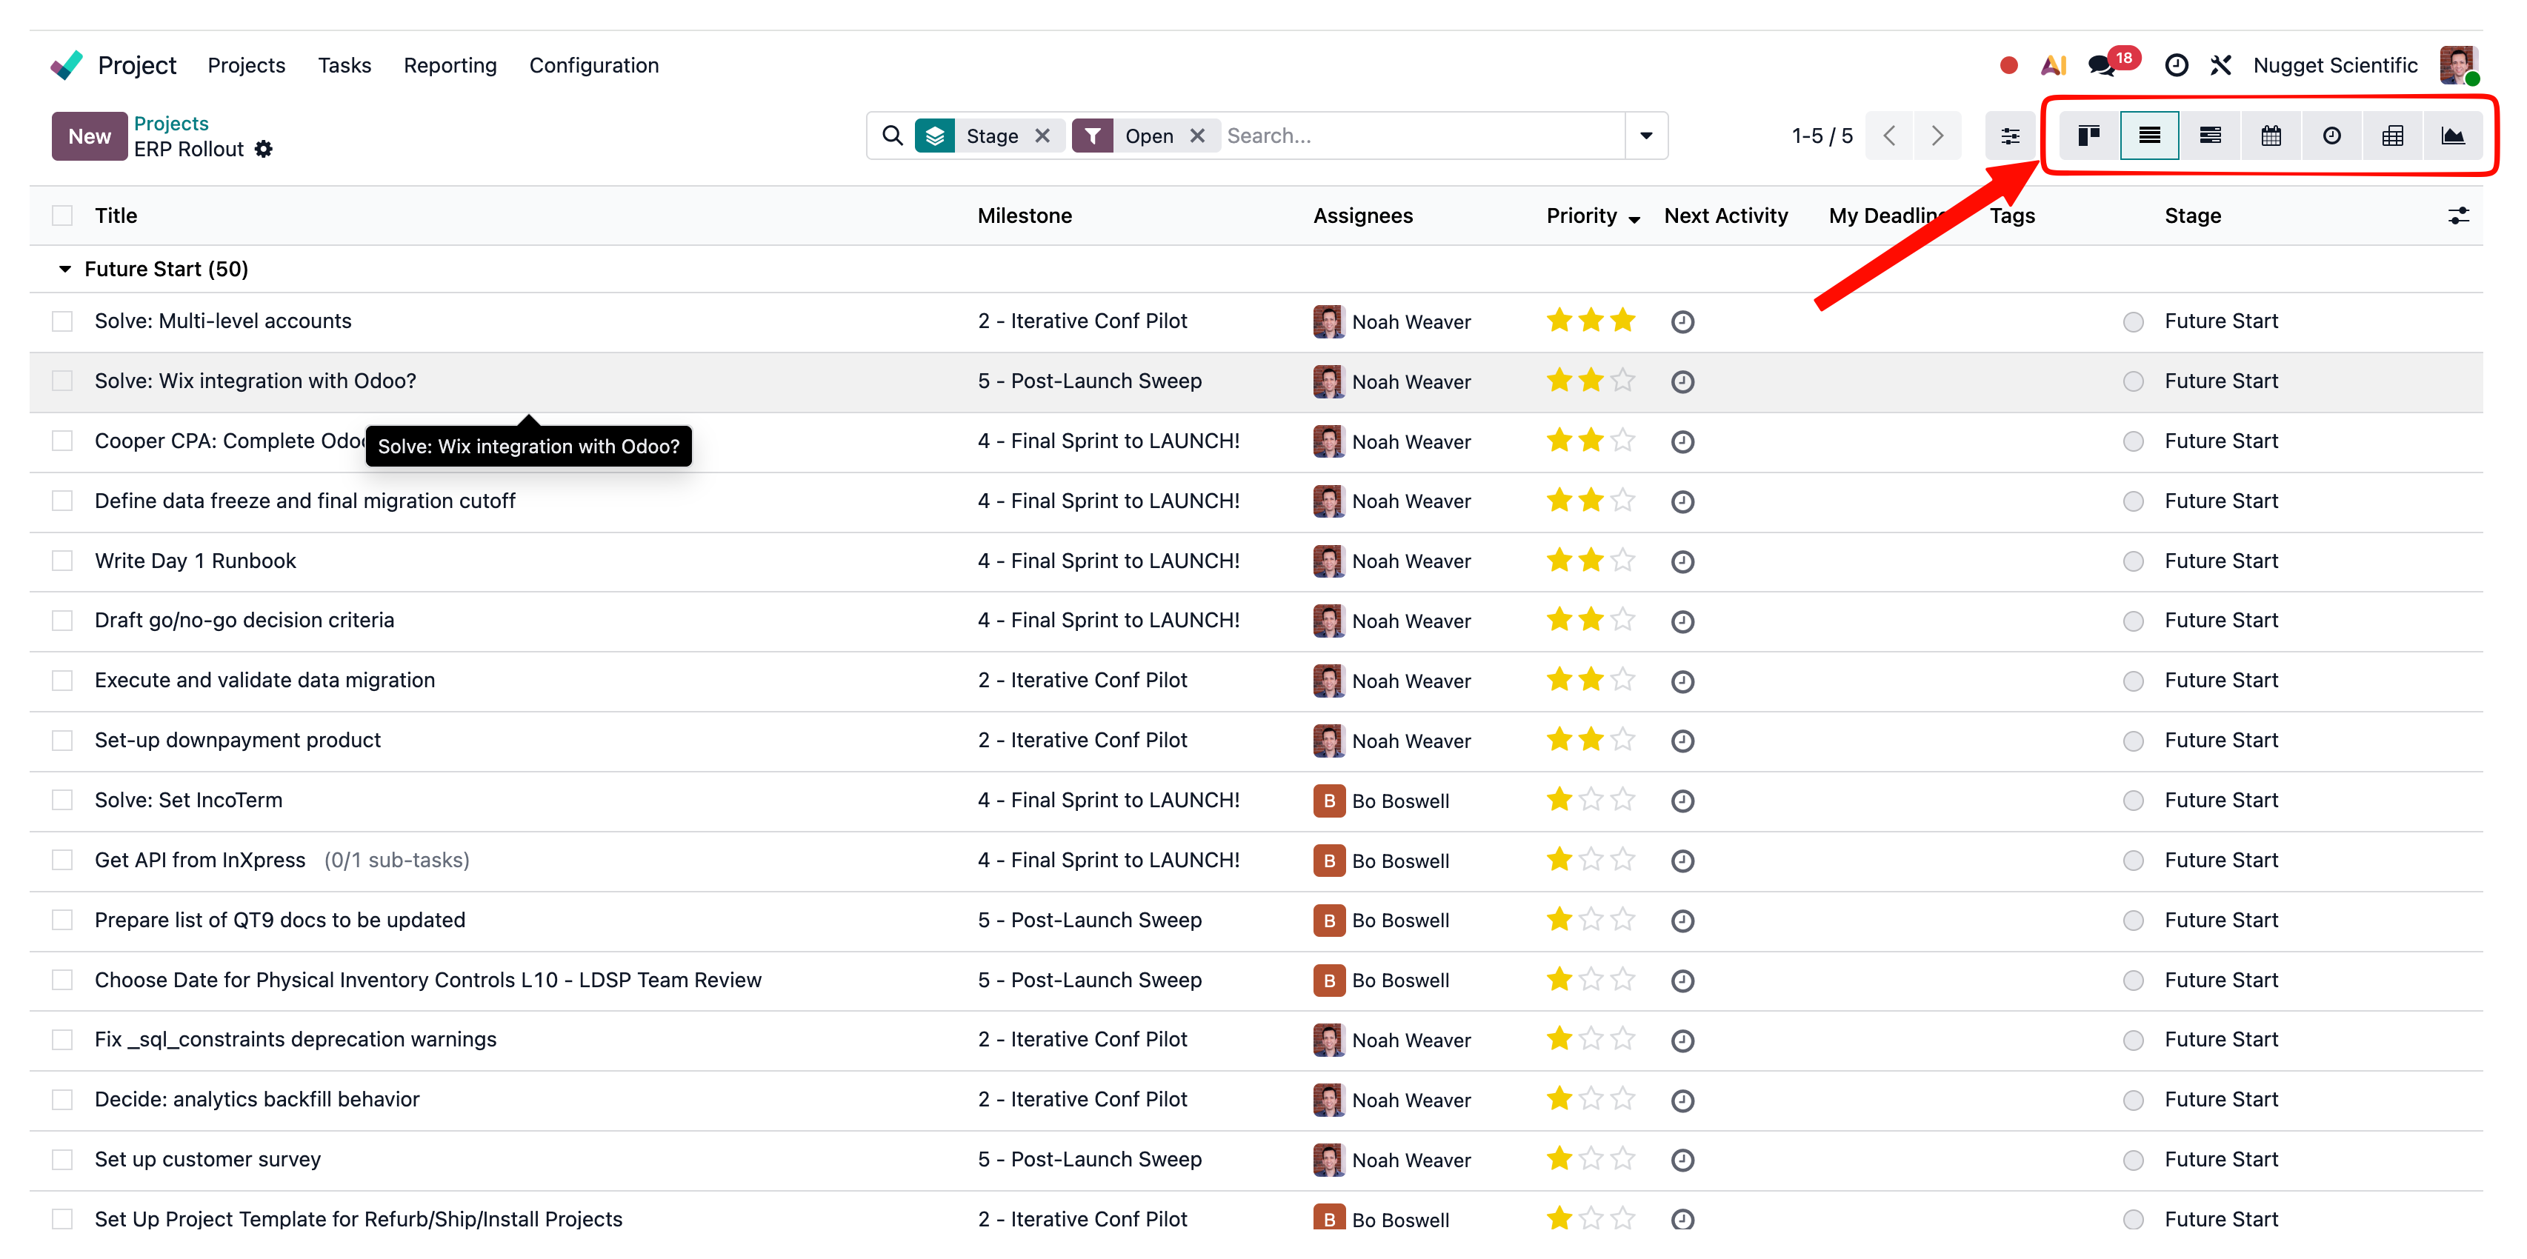Switch to Kanban view
The width and height of the screenshot is (2527, 1259).
pyautogui.click(x=2088, y=136)
